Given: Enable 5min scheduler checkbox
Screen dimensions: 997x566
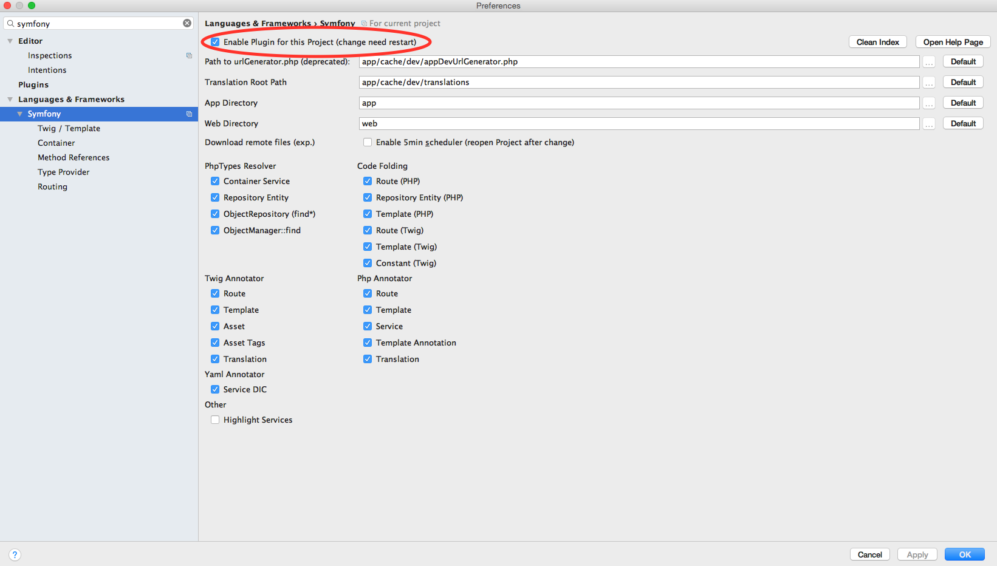Looking at the screenshot, I should (368, 142).
